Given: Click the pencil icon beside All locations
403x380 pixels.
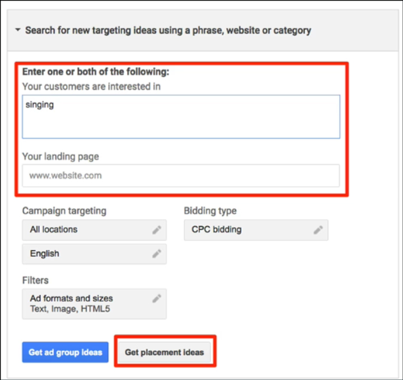Looking at the screenshot, I should 157,229.
